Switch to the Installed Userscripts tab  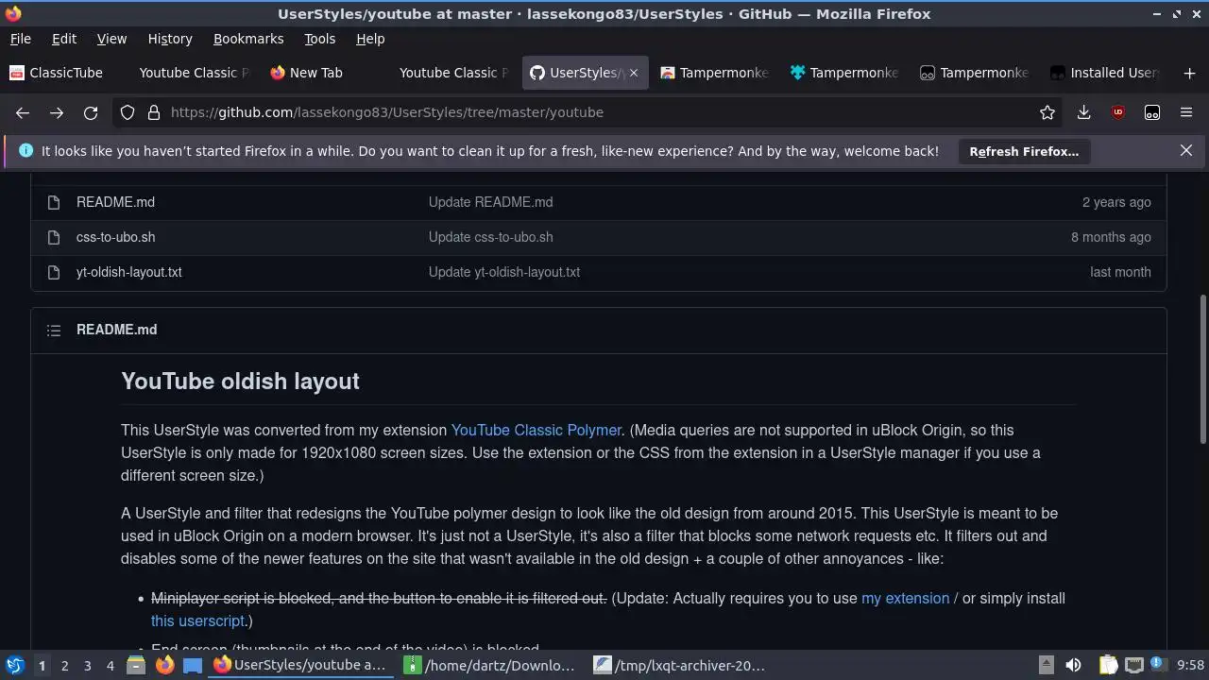pos(1105,73)
